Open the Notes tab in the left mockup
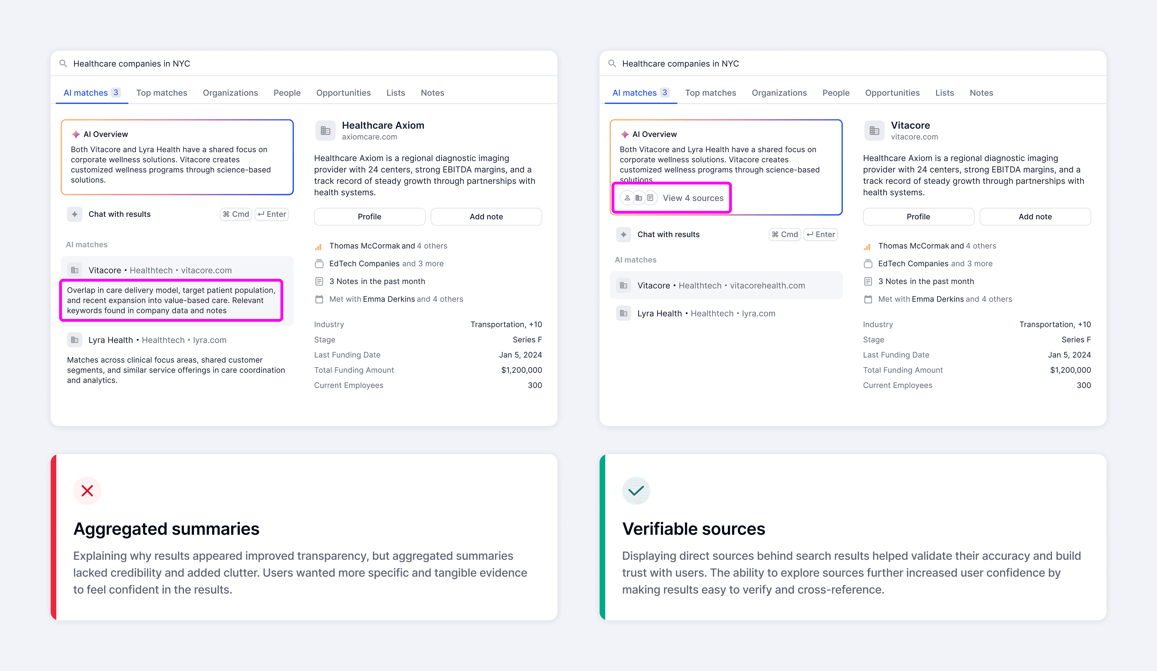1157x671 pixels. [432, 93]
